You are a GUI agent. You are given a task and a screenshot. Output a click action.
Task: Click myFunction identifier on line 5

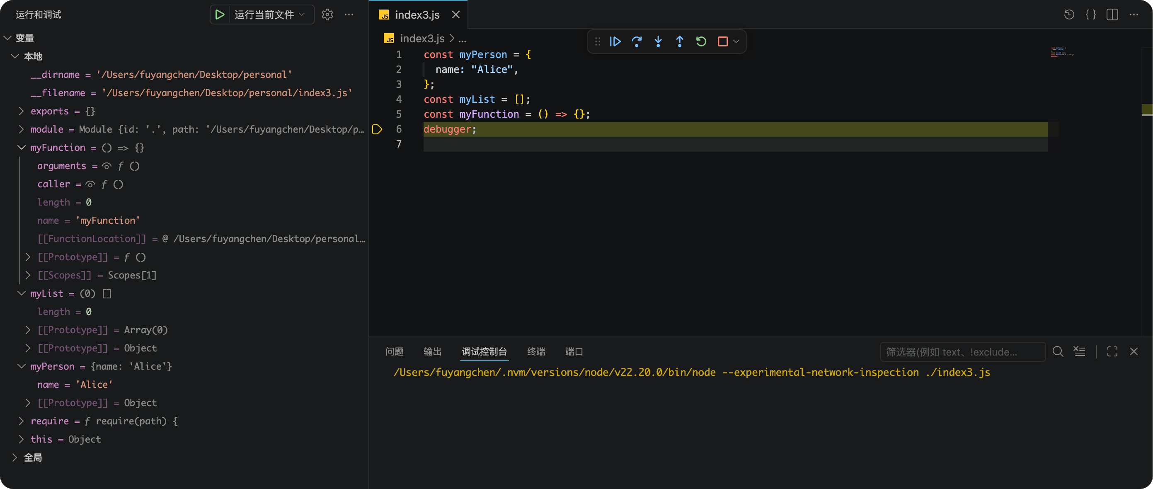tap(489, 114)
